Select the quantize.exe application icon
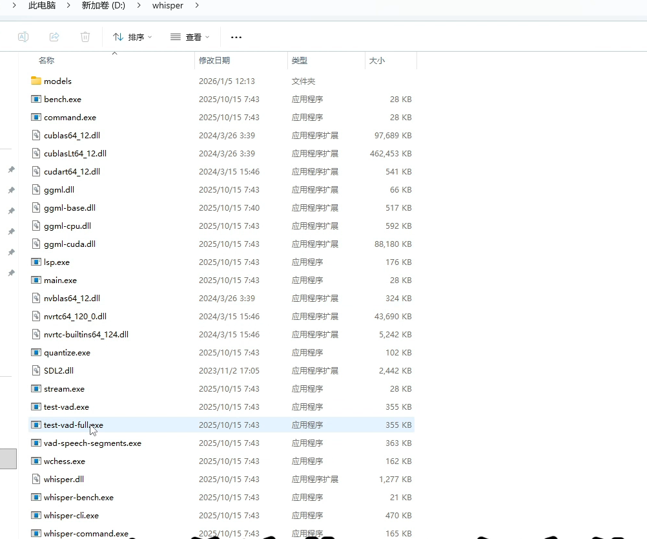 (x=36, y=352)
